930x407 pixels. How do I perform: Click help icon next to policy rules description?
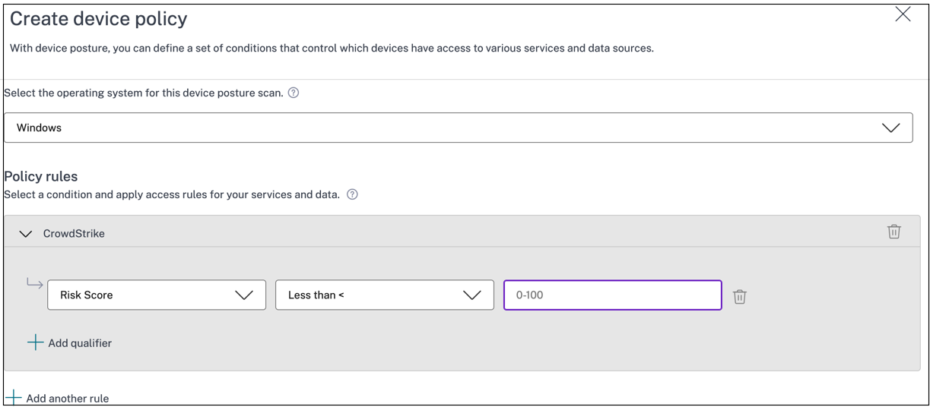coord(352,194)
